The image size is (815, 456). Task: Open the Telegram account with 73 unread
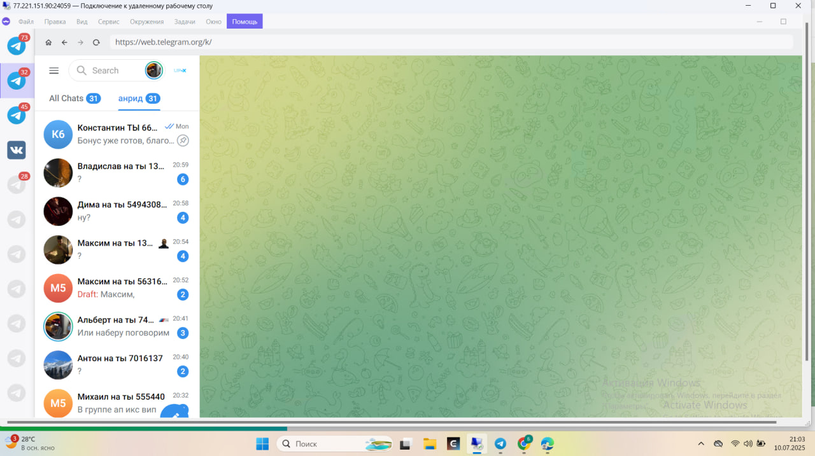click(x=17, y=46)
